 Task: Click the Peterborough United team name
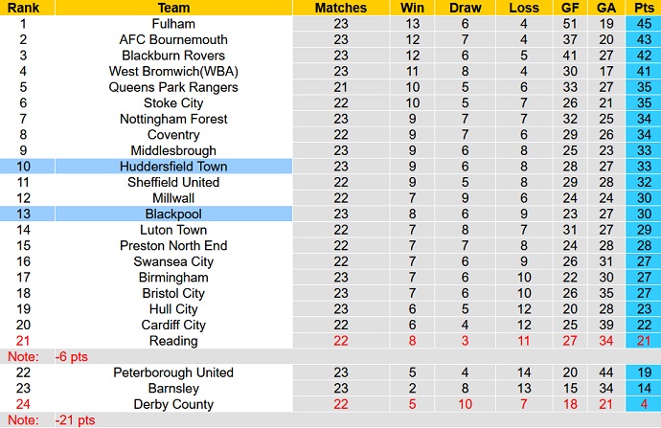(x=173, y=372)
